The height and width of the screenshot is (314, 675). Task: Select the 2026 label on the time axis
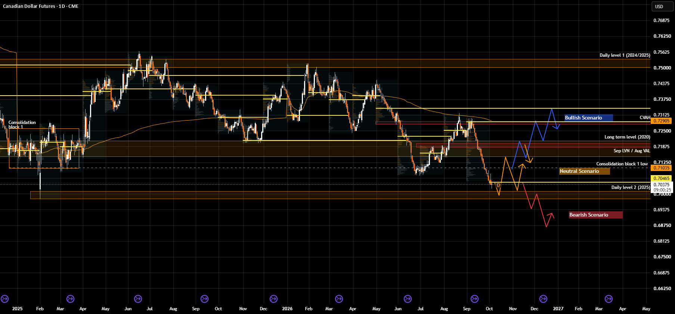pyautogui.click(x=287, y=309)
